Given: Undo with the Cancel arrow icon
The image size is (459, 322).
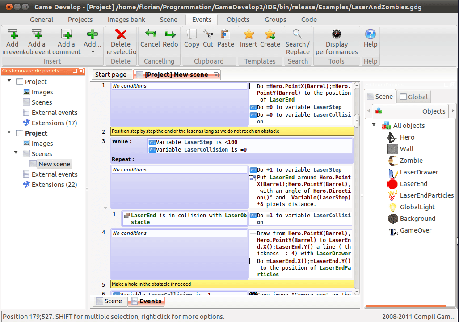Looking at the screenshot, I should [x=150, y=35].
